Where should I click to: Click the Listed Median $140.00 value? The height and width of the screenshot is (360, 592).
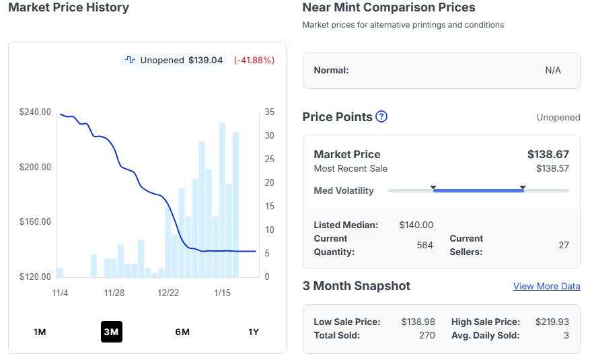[x=416, y=225]
